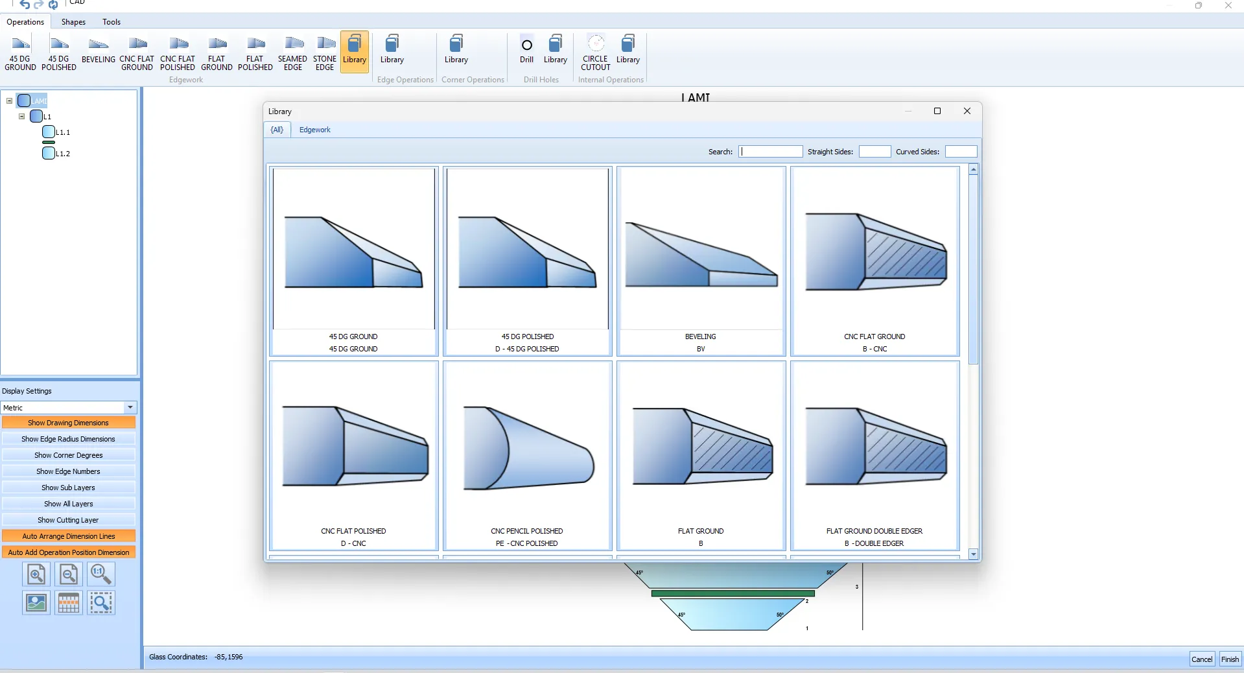Click the Library list scroll-down arrow
Viewport: 1244px width, 673px height.
point(973,554)
